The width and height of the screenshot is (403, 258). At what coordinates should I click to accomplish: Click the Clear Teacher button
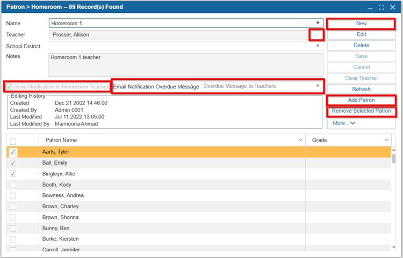[x=361, y=78]
